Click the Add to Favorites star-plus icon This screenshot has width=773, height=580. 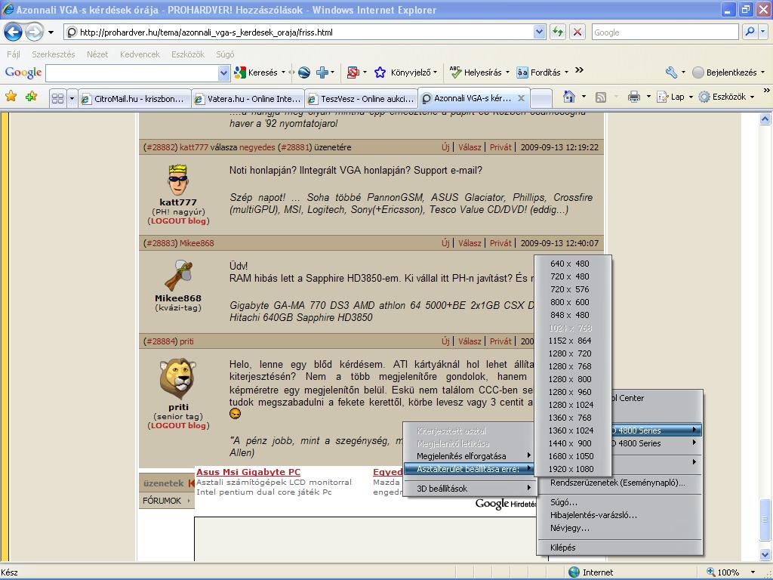32,97
